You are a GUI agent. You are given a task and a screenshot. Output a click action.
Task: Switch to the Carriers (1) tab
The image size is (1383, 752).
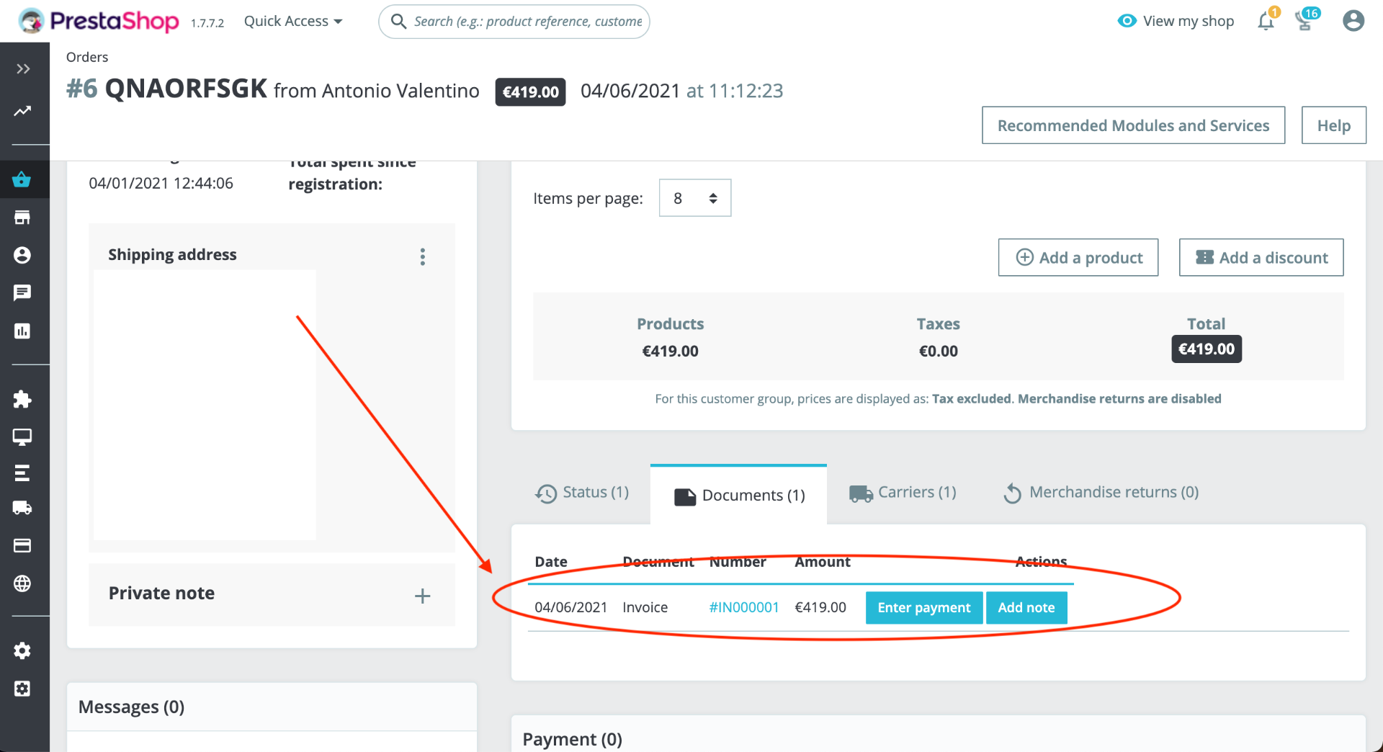pos(903,493)
